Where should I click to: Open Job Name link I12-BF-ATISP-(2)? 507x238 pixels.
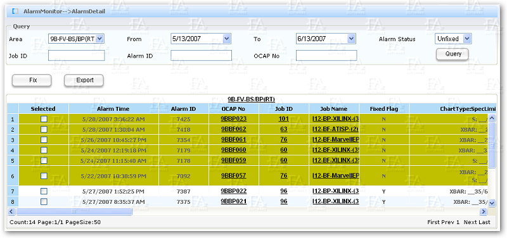point(336,129)
